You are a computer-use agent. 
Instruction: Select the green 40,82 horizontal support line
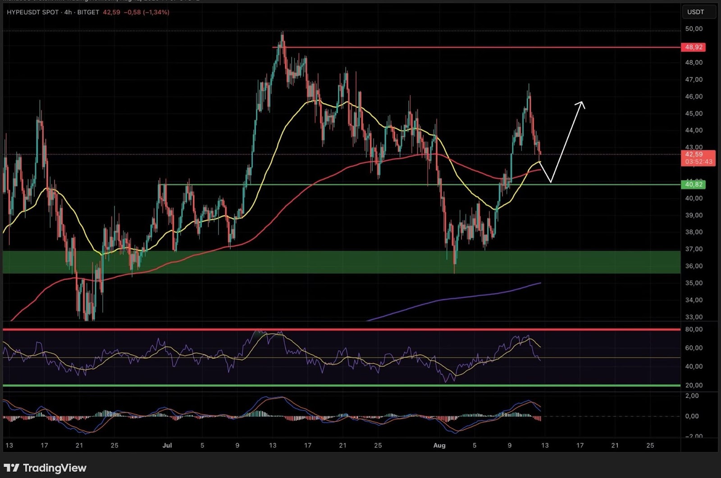(360, 185)
